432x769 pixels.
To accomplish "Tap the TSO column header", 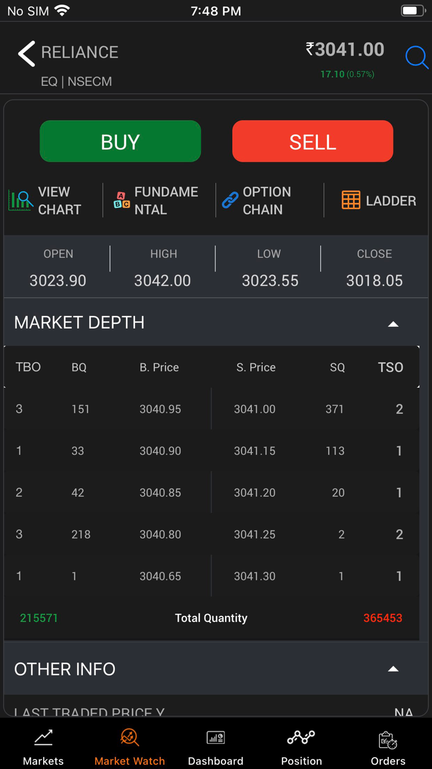I will [391, 367].
